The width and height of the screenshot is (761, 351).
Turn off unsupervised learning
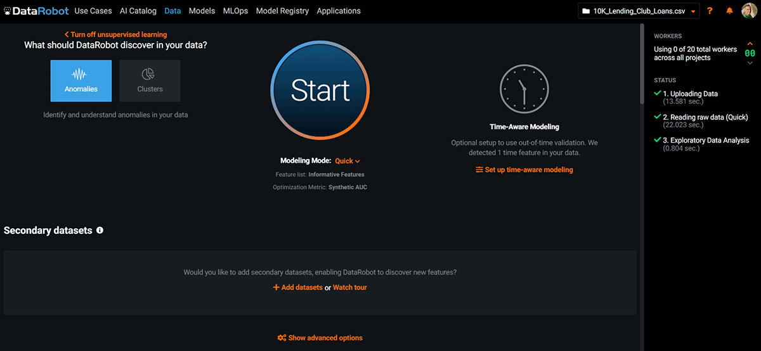(116, 35)
